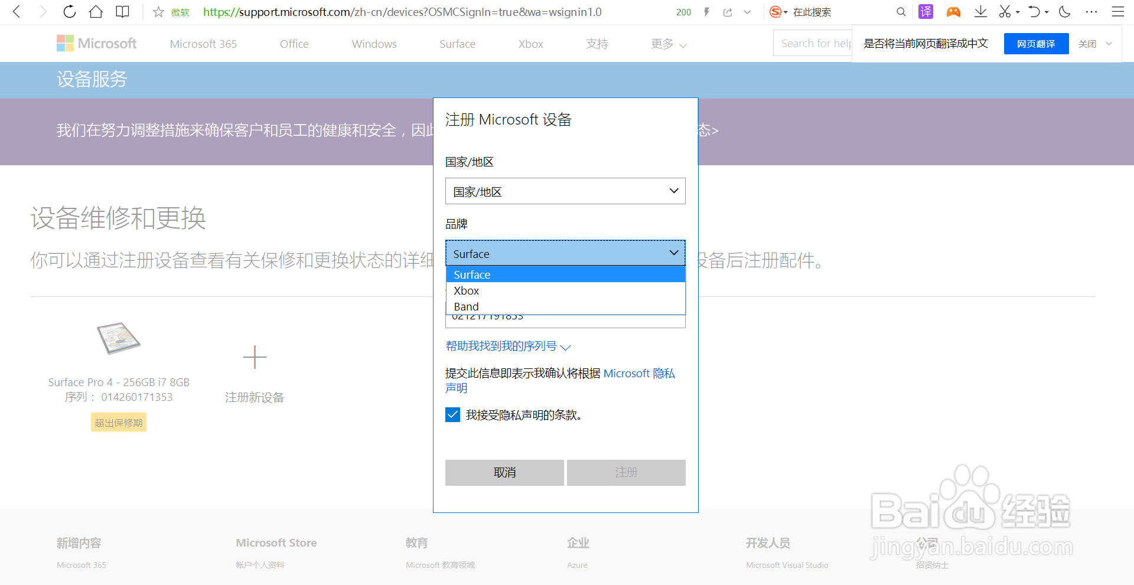Open the hamburger browser menu
Screen dimensions: 1134x585
[x=1118, y=12]
